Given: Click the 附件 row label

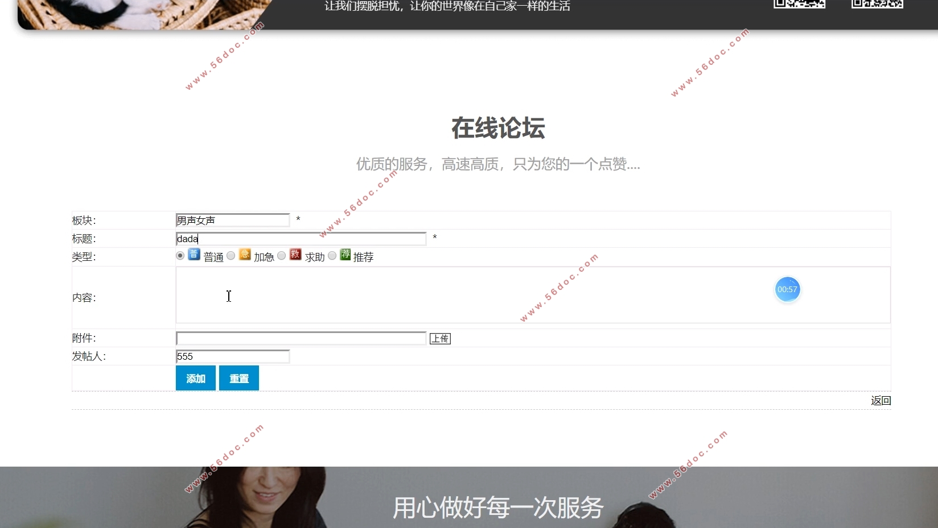Looking at the screenshot, I should click(x=84, y=338).
